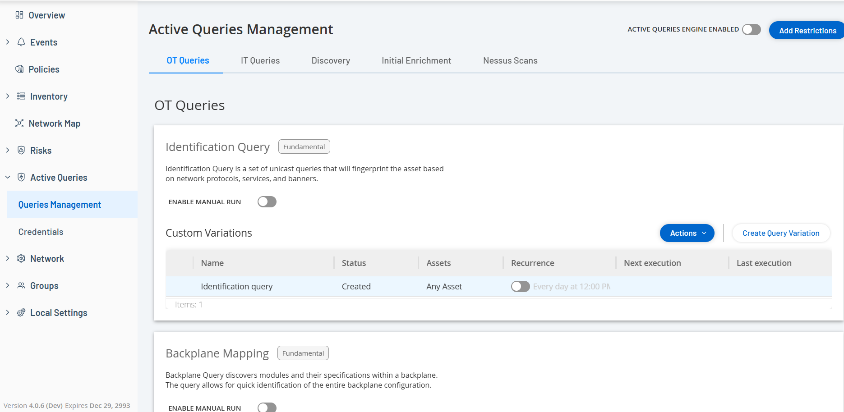Viewport: 844px width, 412px height.
Task: Click the Add Restrictions button
Action: [x=807, y=31]
